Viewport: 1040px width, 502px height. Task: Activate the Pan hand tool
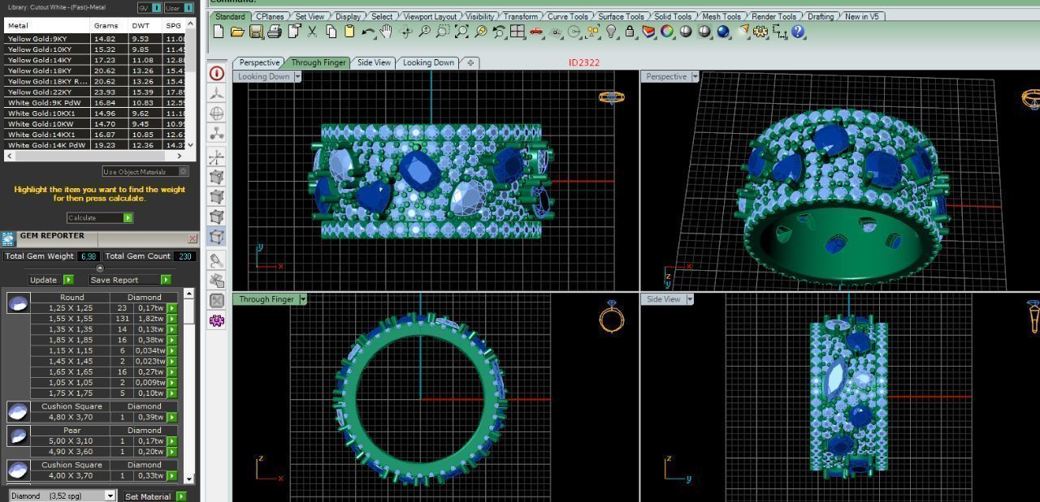387,32
